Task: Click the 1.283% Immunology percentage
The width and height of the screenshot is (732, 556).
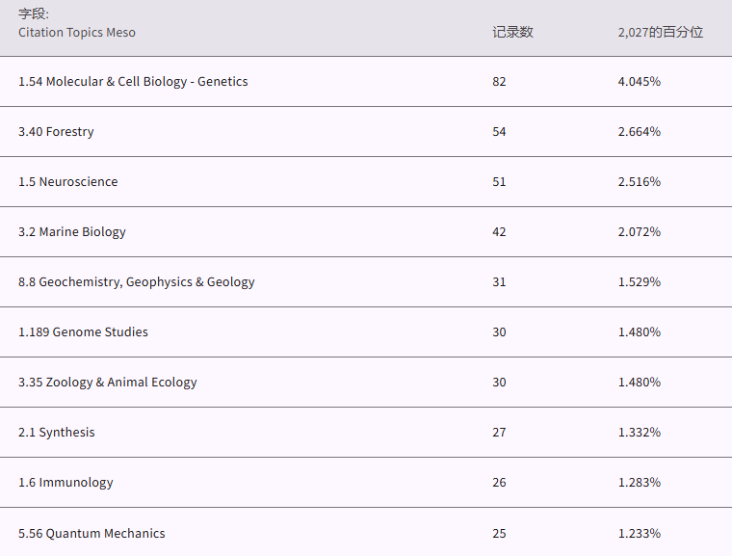Action: tap(640, 483)
